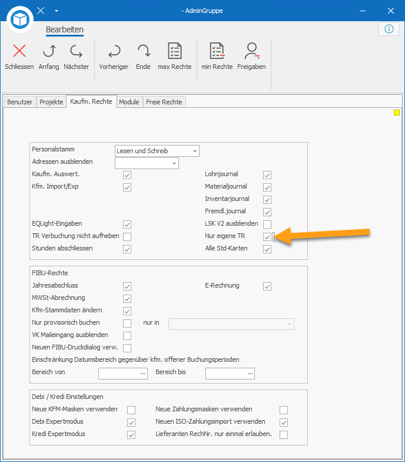Toggle Neuen ISO-Zahlungsimport verwenden checkbox
This screenshot has height=462, width=405.
pos(284,423)
